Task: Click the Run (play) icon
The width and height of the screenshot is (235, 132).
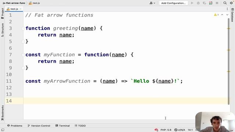Action: coord(192,3)
